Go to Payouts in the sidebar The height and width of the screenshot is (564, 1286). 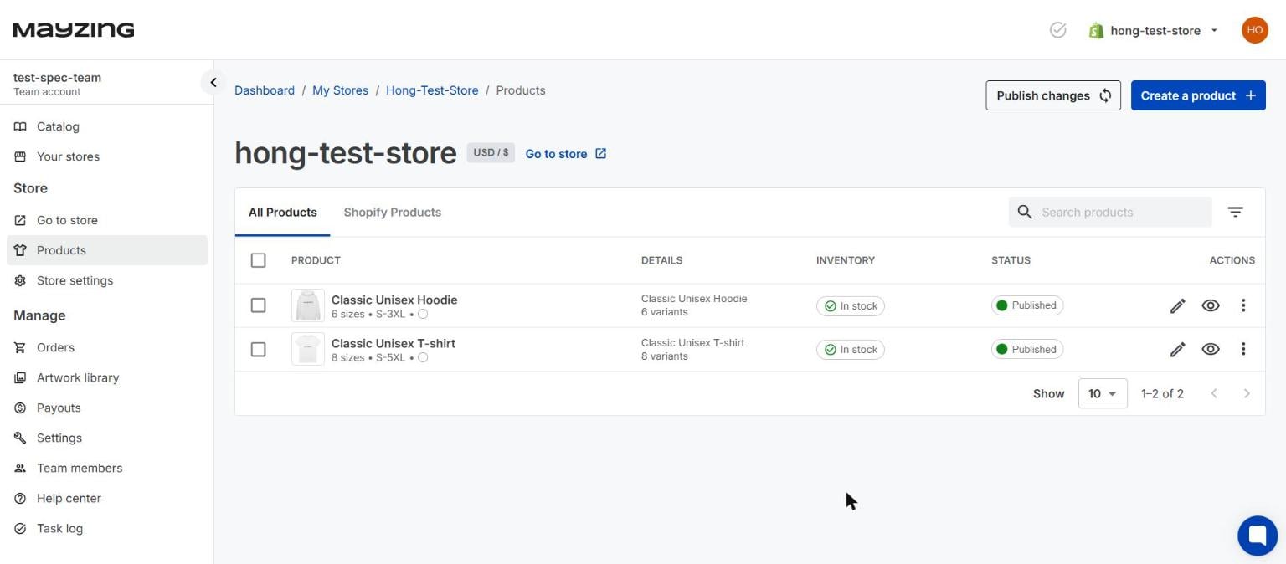(x=106, y=408)
